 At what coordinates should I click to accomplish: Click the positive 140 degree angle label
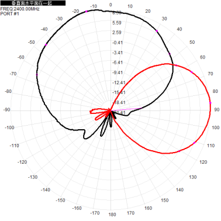179,190
